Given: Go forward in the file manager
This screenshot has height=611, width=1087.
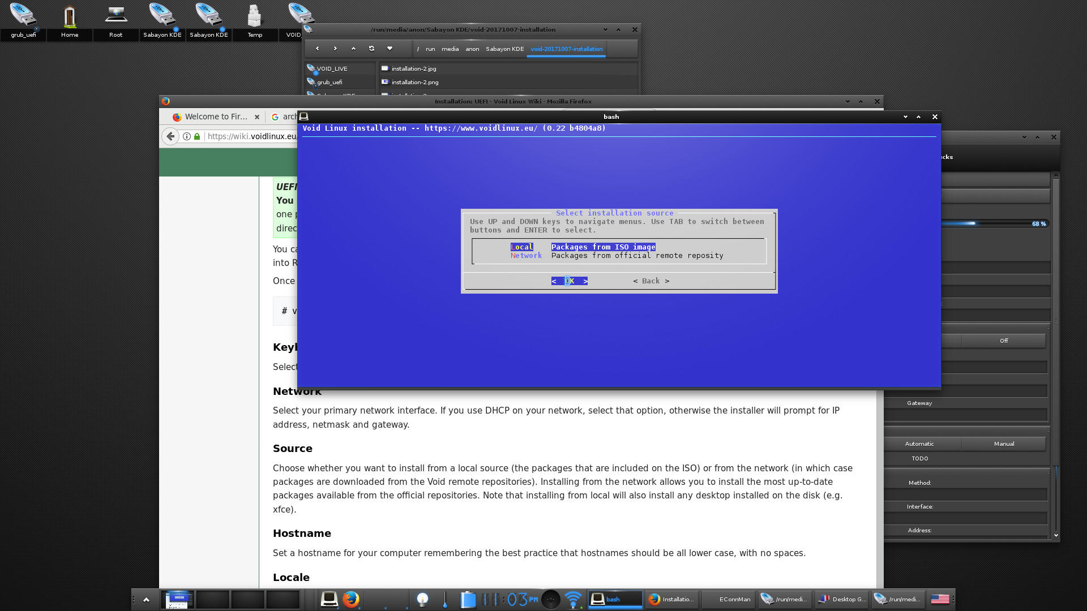Looking at the screenshot, I should coord(335,49).
